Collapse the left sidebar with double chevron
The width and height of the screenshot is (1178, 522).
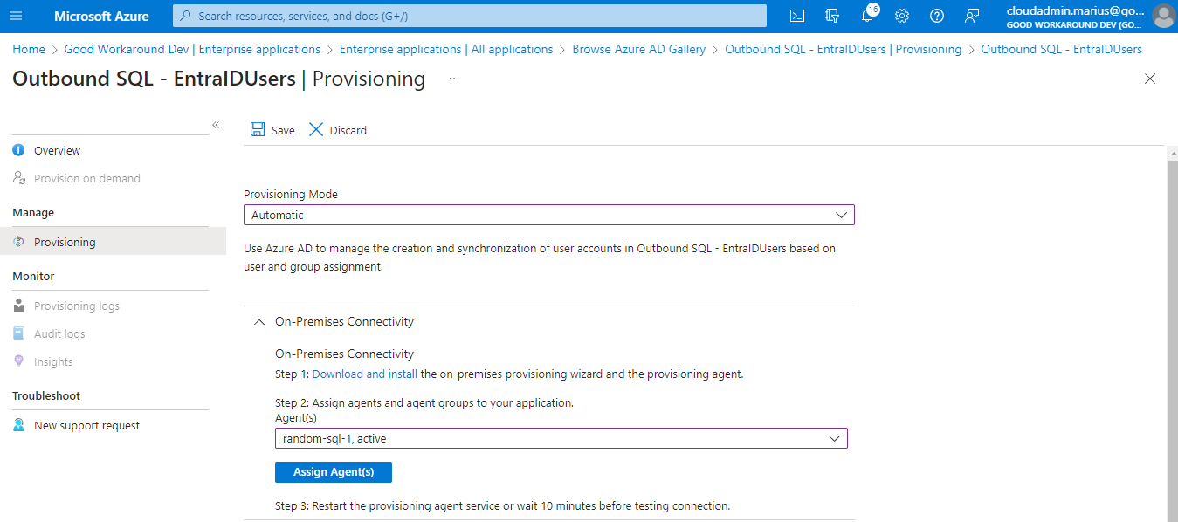pos(216,126)
